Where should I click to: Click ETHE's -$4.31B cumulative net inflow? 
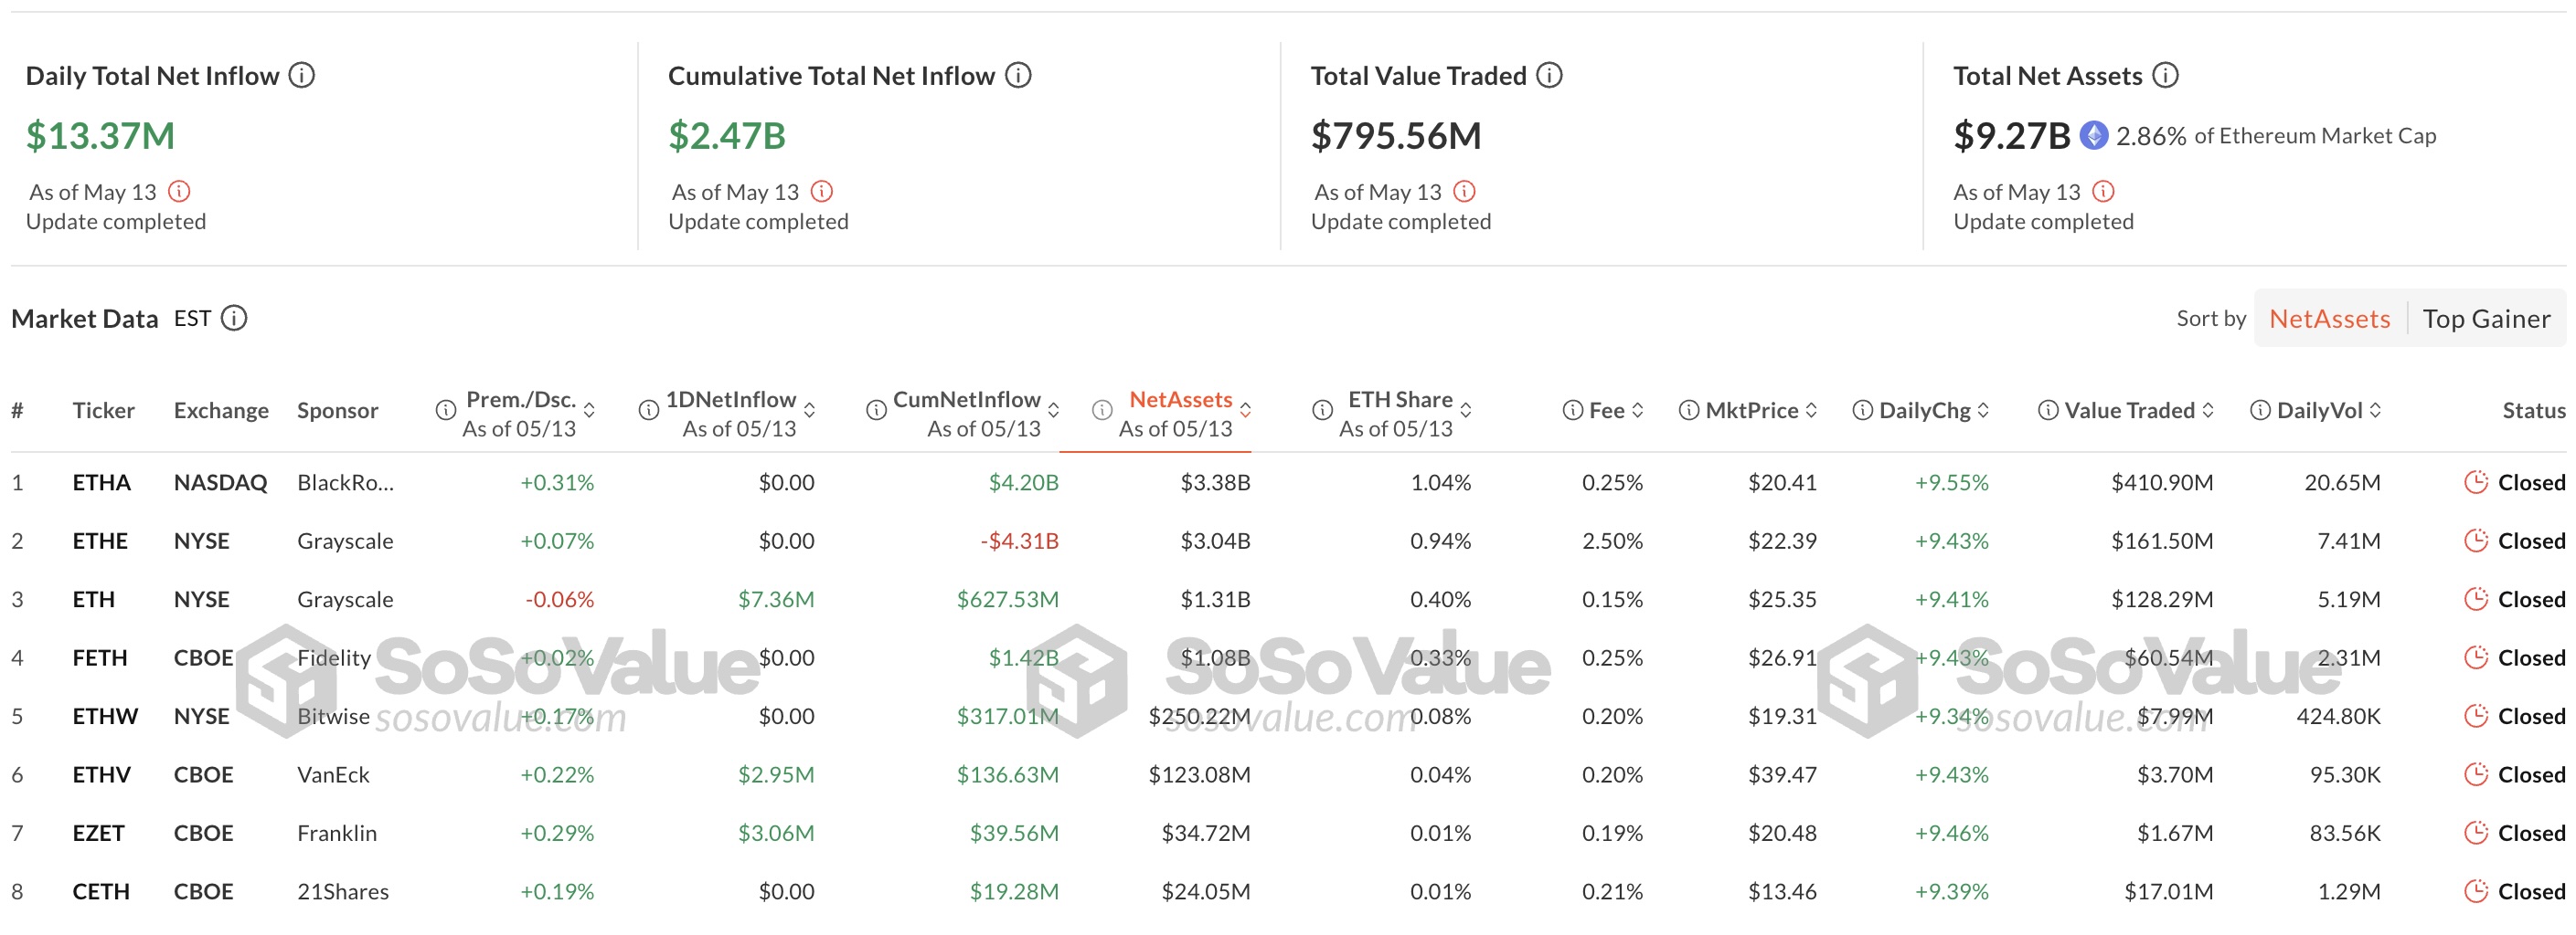coord(1019,541)
